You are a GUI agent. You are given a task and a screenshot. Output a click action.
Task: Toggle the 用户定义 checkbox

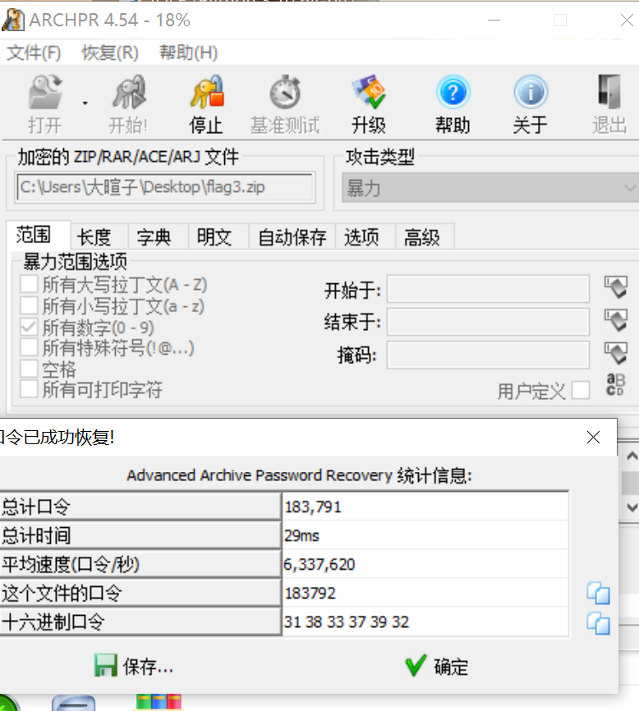tap(581, 391)
